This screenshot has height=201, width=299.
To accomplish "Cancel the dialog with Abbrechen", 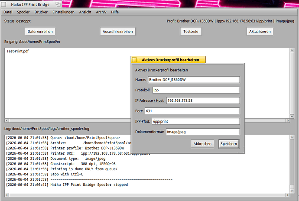I will coord(202,144).
